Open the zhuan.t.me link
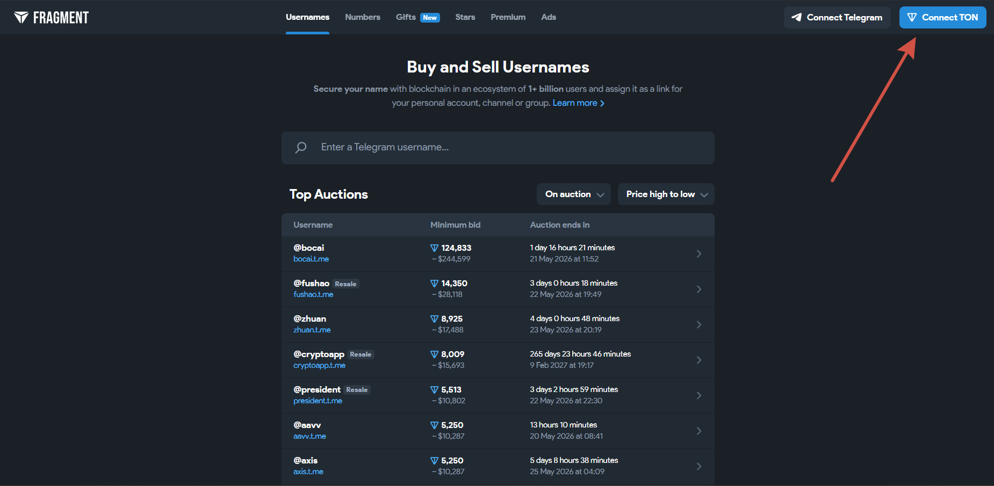Screen dimensions: 994x486 tap(312, 330)
